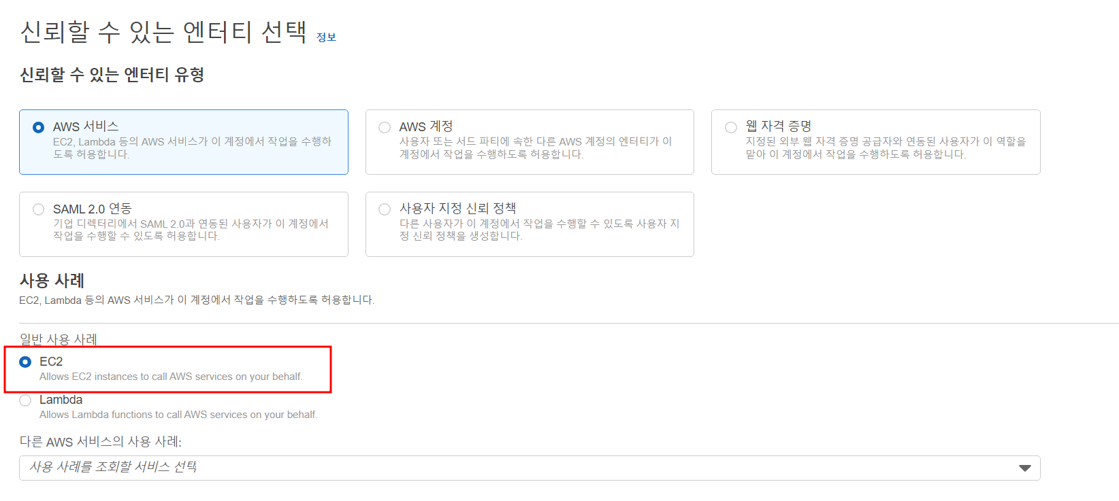Click the 웹 자격 증명 card description text
The image size is (1119, 501).
[x=886, y=148]
